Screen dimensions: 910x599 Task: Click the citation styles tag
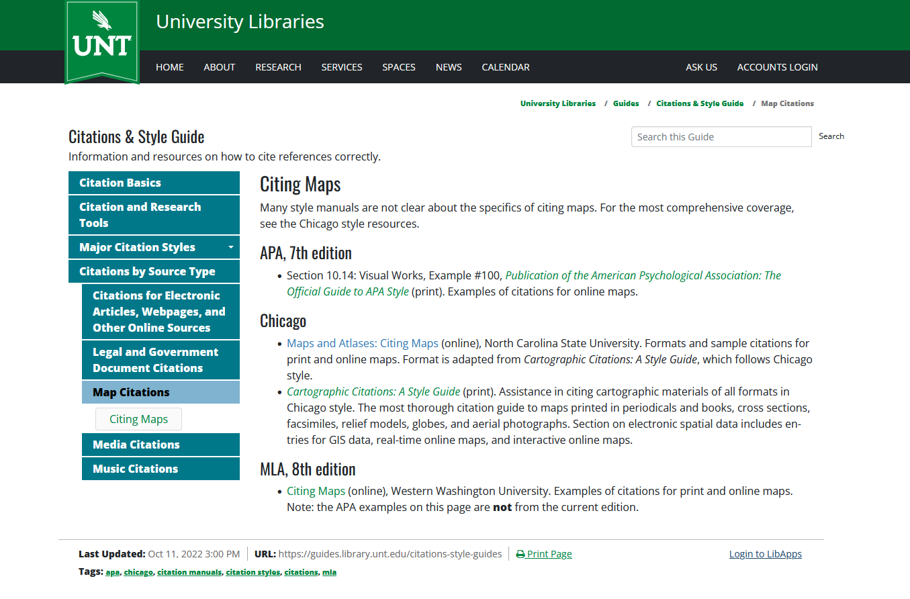253,572
